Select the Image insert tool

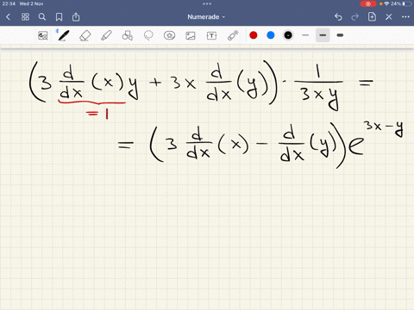(191, 35)
